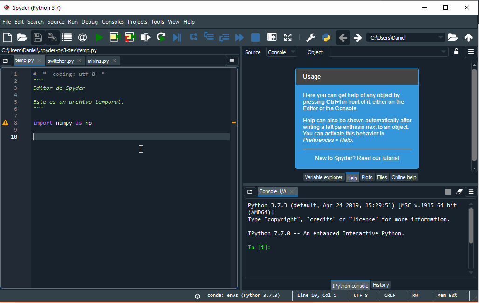
Task: Open the Tools menu
Action: 157,22
